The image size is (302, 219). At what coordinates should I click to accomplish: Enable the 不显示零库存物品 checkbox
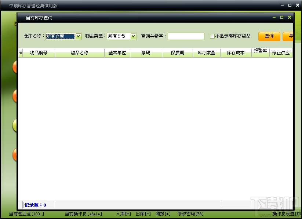click(212, 36)
